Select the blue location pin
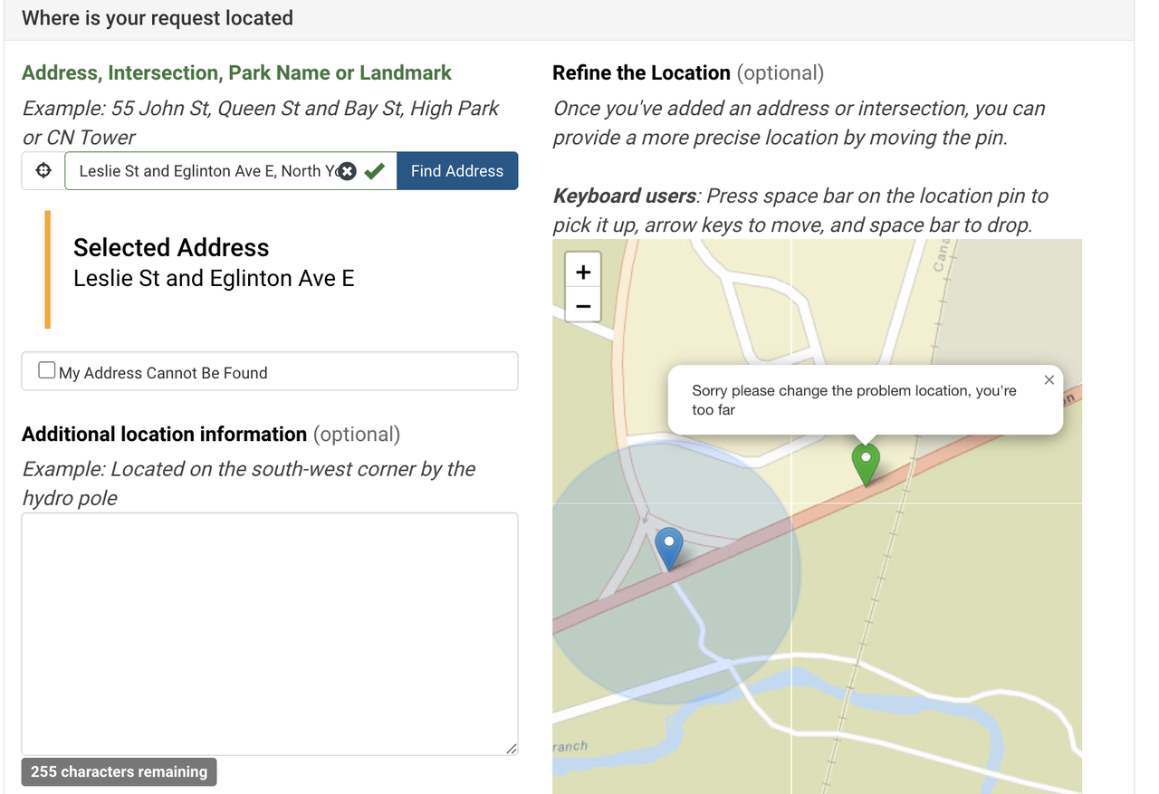The image size is (1159, 794). click(668, 546)
